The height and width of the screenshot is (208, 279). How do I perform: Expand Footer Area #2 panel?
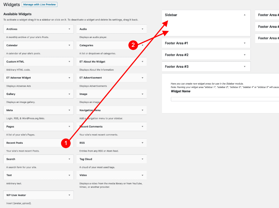[244, 55]
